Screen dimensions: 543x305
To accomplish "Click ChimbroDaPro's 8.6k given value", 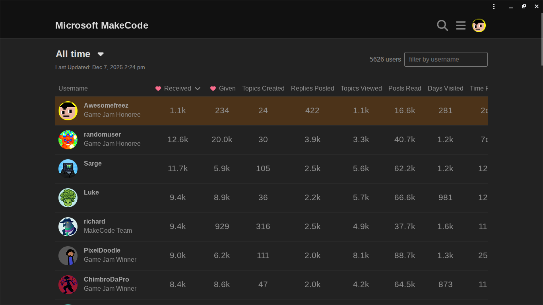I will click(x=222, y=285).
